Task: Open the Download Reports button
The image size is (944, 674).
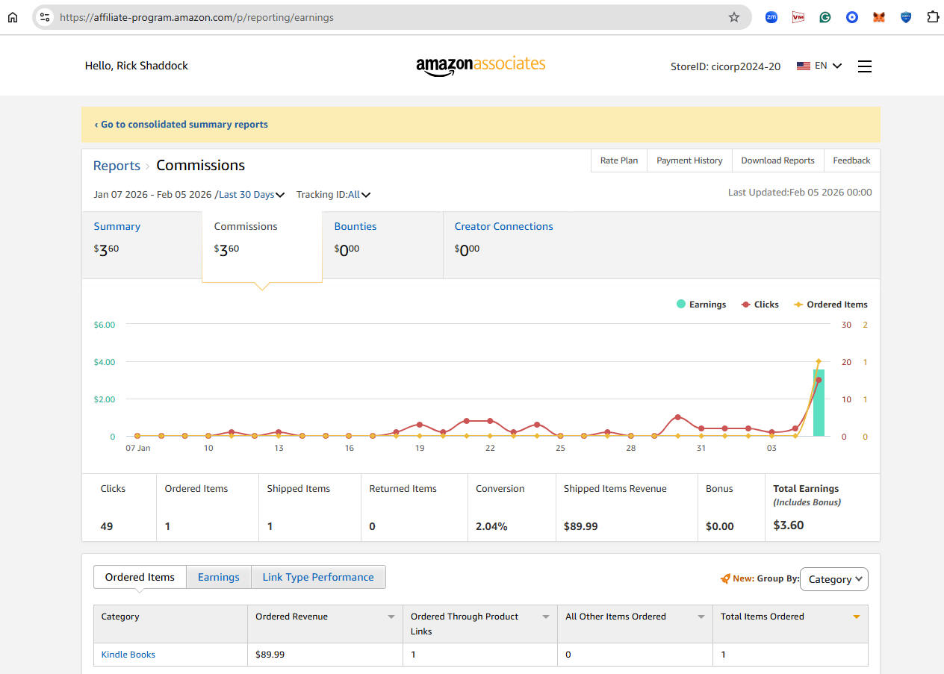Action: point(777,160)
